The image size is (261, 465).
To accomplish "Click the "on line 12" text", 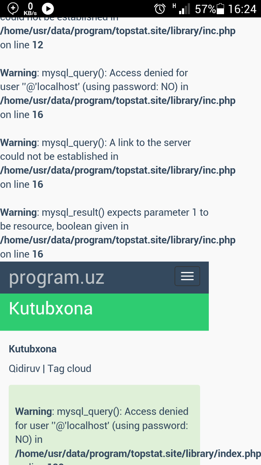I will click(22, 45).
